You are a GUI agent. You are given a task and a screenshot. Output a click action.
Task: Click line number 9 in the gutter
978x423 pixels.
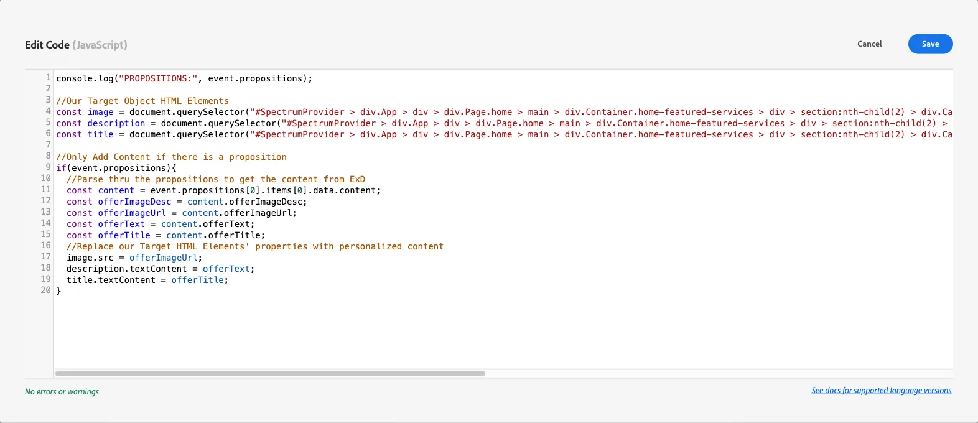coord(48,167)
